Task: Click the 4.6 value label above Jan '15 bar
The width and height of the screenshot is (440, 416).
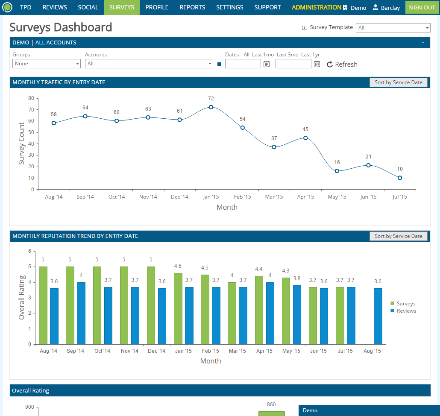Action: tap(178, 266)
